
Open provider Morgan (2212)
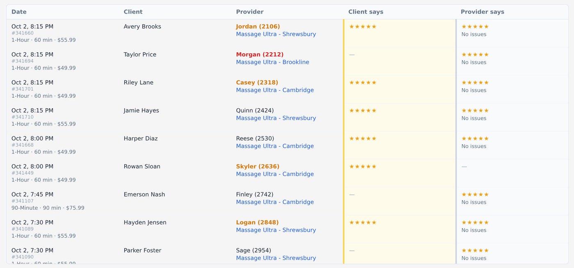pyautogui.click(x=260, y=54)
